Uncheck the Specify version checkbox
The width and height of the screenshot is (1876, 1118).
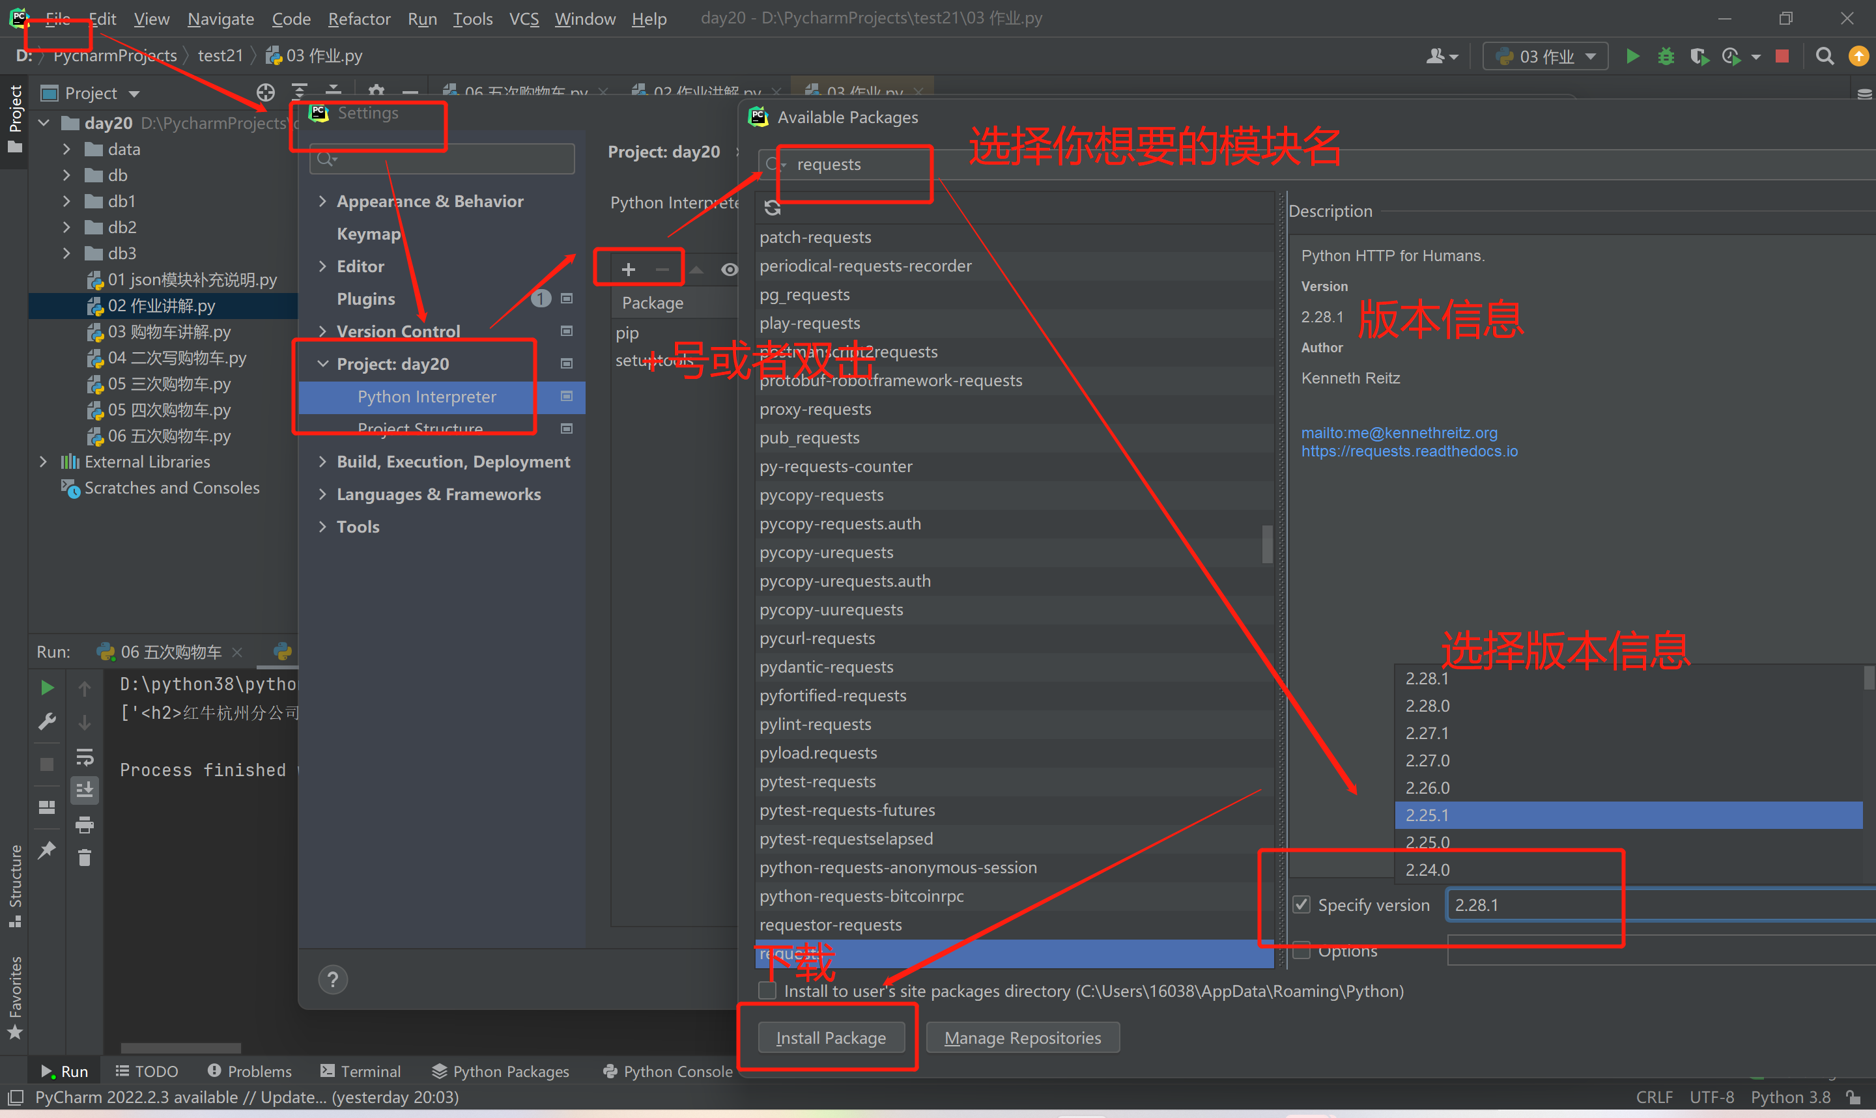[1301, 904]
